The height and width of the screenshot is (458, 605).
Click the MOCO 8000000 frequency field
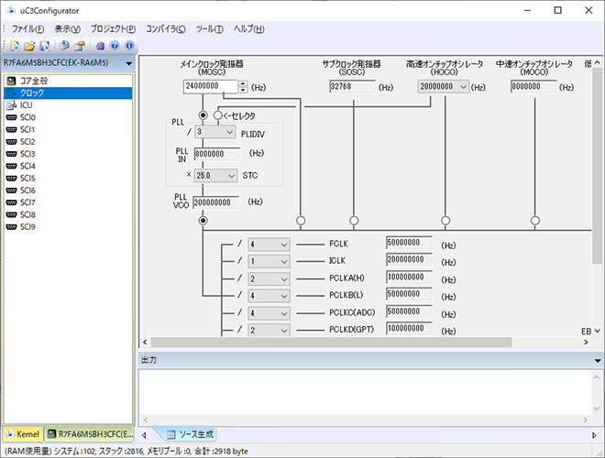(533, 87)
